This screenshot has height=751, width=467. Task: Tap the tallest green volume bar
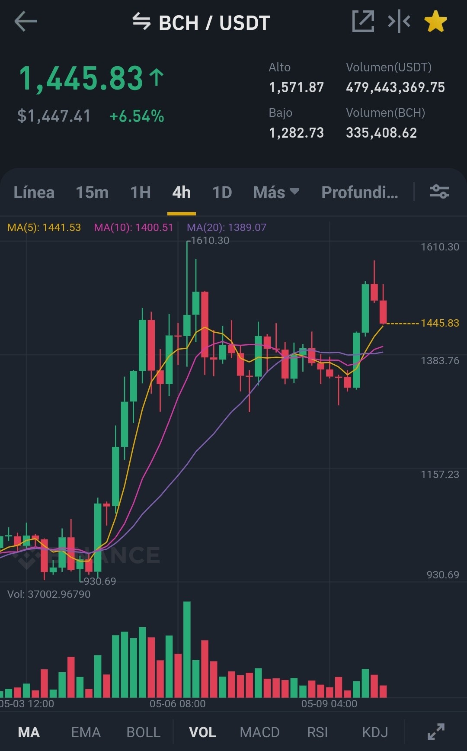pos(187,649)
